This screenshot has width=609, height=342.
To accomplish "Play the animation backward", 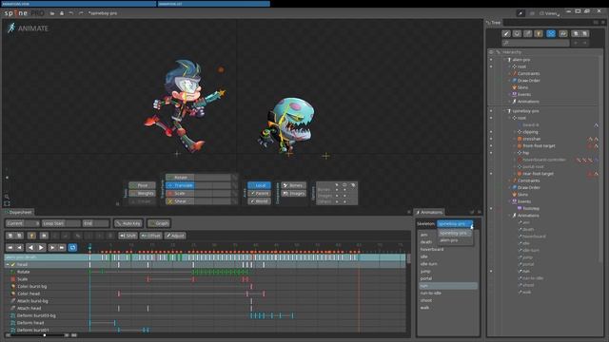I will click(x=30, y=247).
